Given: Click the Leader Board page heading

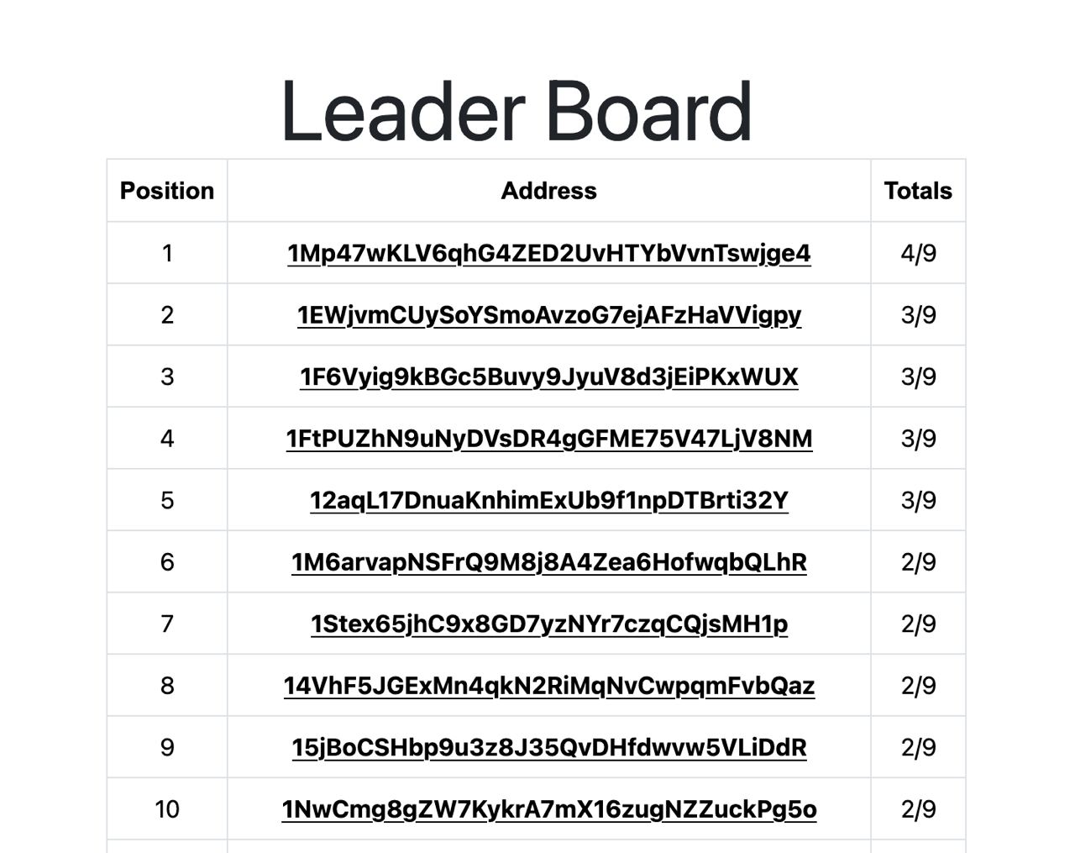Looking at the screenshot, I should (x=517, y=112).
